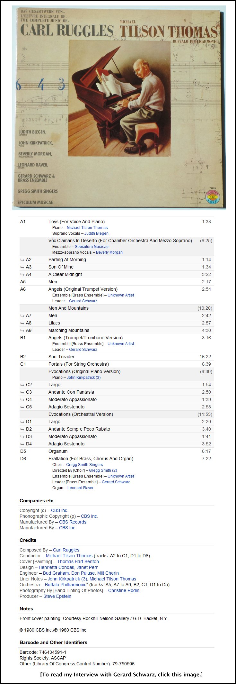236x684 pixels.
Task: Click CBS Inc. link beside Copyright (c)
Action: pos(60,510)
